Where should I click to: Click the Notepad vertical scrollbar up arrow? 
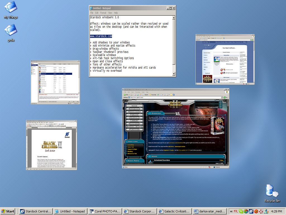coord(174,18)
